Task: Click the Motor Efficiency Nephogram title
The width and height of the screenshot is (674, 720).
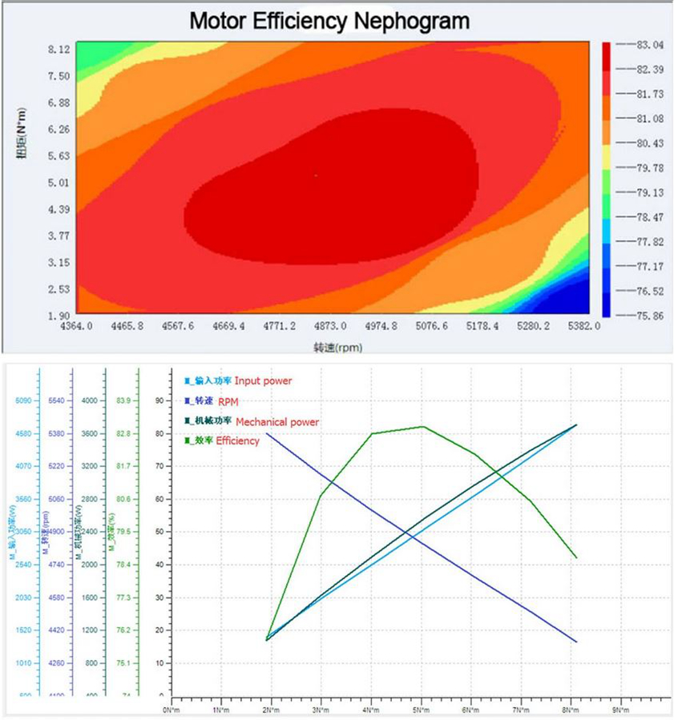Action: (329, 21)
